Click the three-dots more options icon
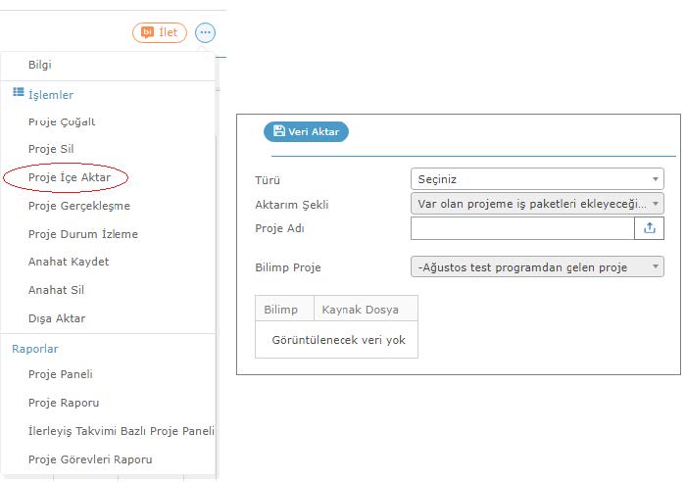This screenshot has width=686, height=482. tap(205, 32)
